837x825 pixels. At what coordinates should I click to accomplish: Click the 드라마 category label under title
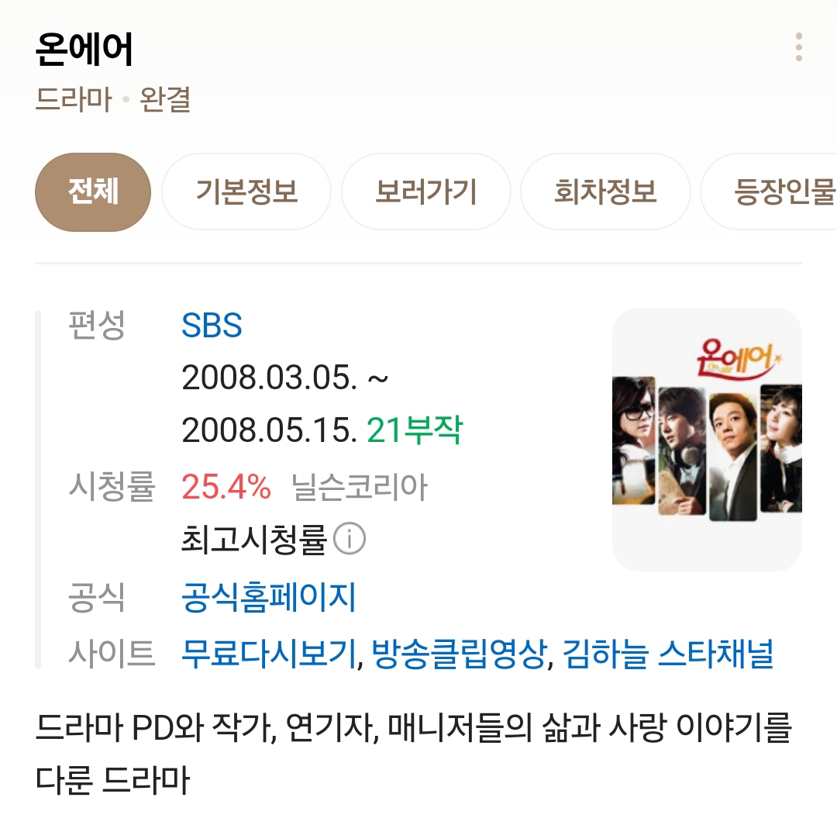click(x=74, y=100)
